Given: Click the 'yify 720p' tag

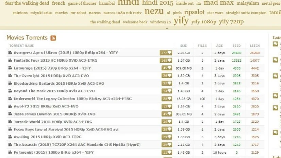Looking at the screenshot, I should pos(231,22).
